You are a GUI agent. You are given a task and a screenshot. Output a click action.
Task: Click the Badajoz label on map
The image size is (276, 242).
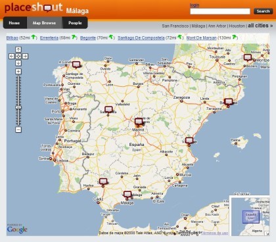88,154
